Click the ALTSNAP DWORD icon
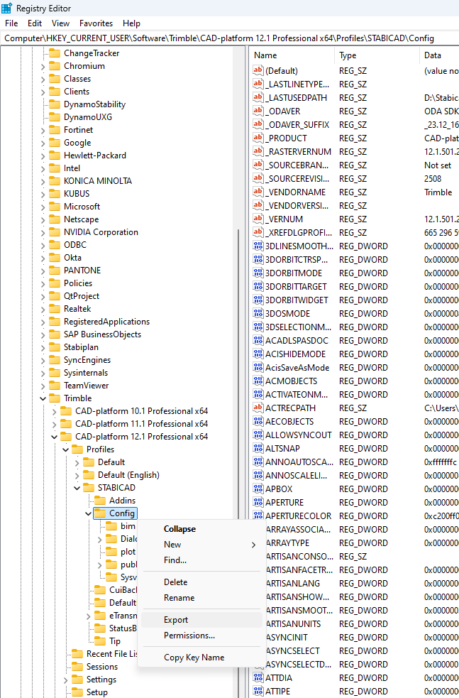 point(258,448)
